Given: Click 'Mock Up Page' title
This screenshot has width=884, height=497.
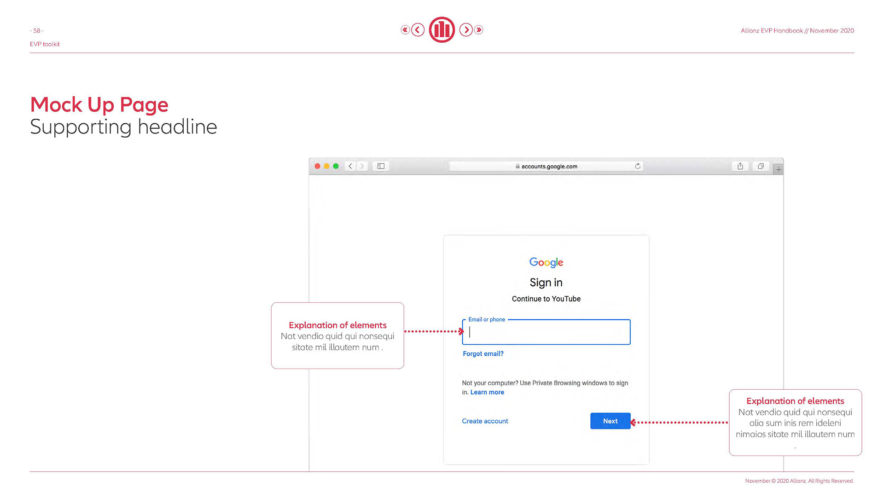Looking at the screenshot, I should (99, 104).
